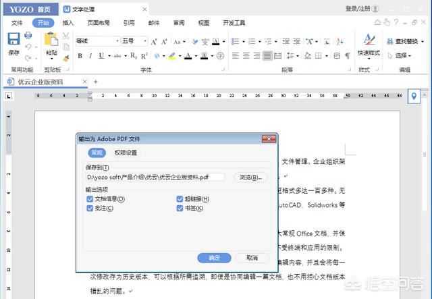Open the 文件 menu
The width and height of the screenshot is (432, 299).
17,23
